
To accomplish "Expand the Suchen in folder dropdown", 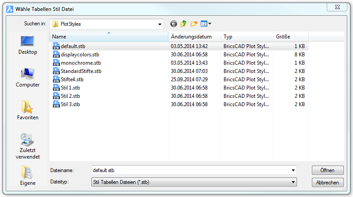I will tap(160, 24).
